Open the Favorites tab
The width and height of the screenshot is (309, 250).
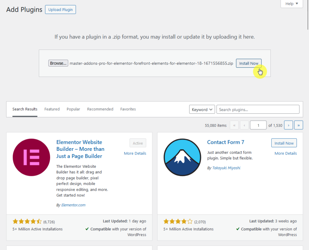click(x=128, y=109)
